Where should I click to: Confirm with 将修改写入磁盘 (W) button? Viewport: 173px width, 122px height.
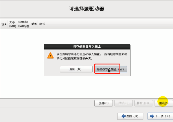click(x=111, y=69)
